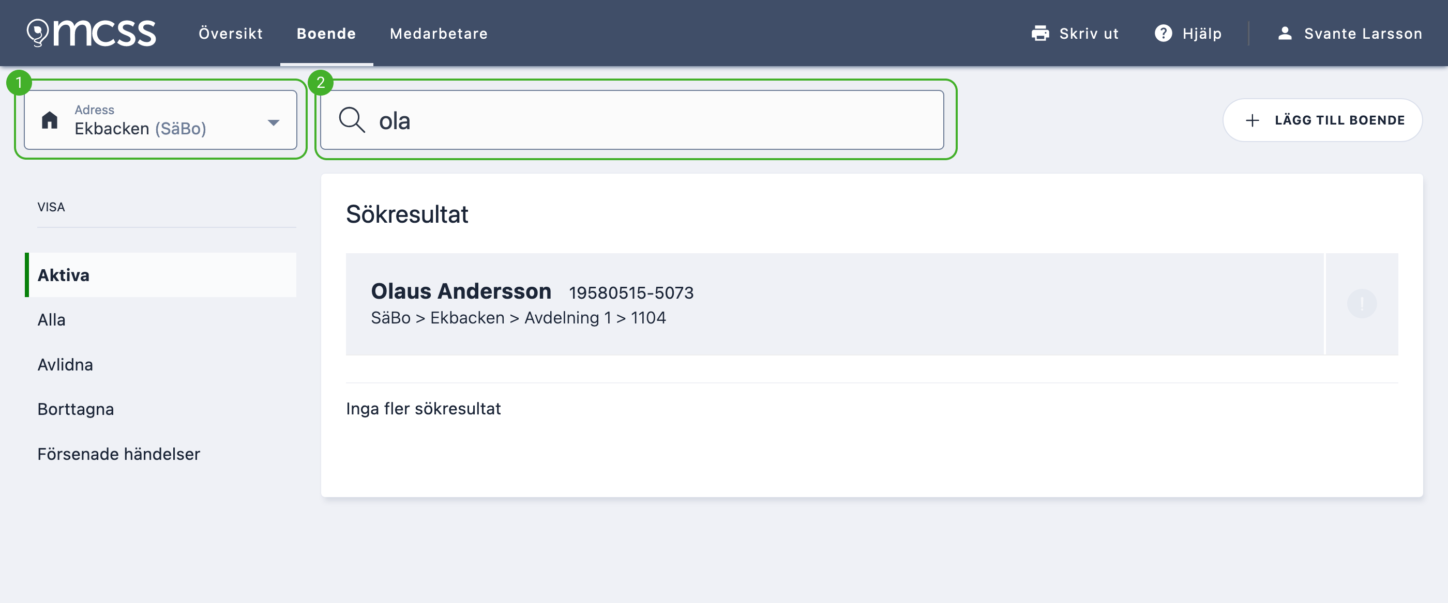The height and width of the screenshot is (603, 1448).
Task: Filter by Avlidna residents
Action: point(65,365)
